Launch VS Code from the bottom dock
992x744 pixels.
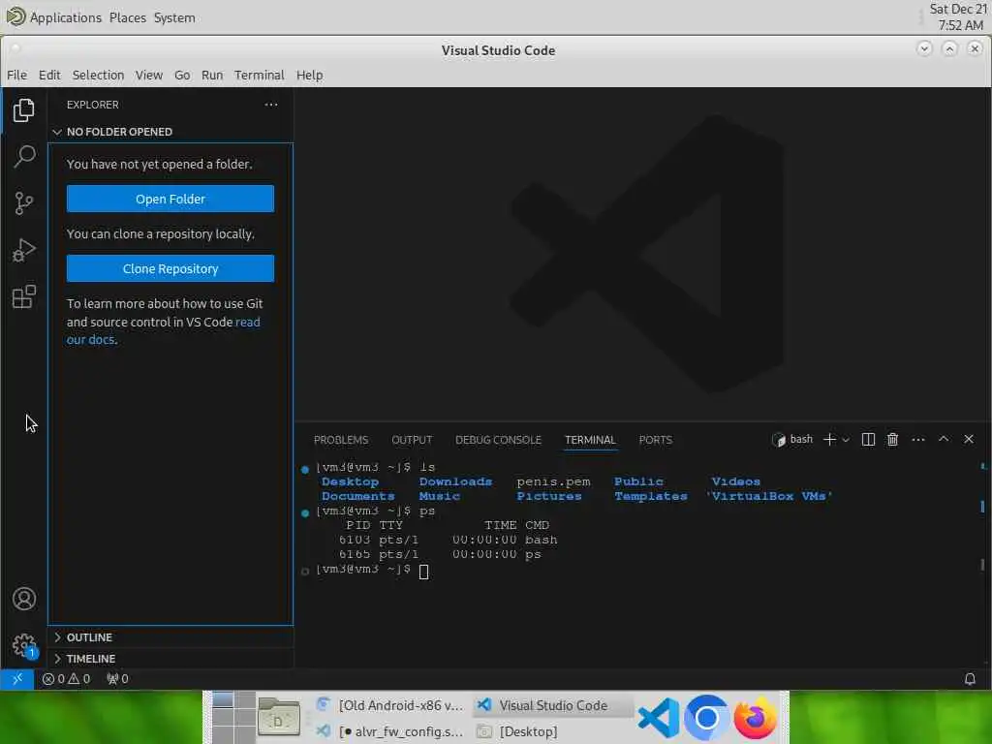click(x=659, y=718)
